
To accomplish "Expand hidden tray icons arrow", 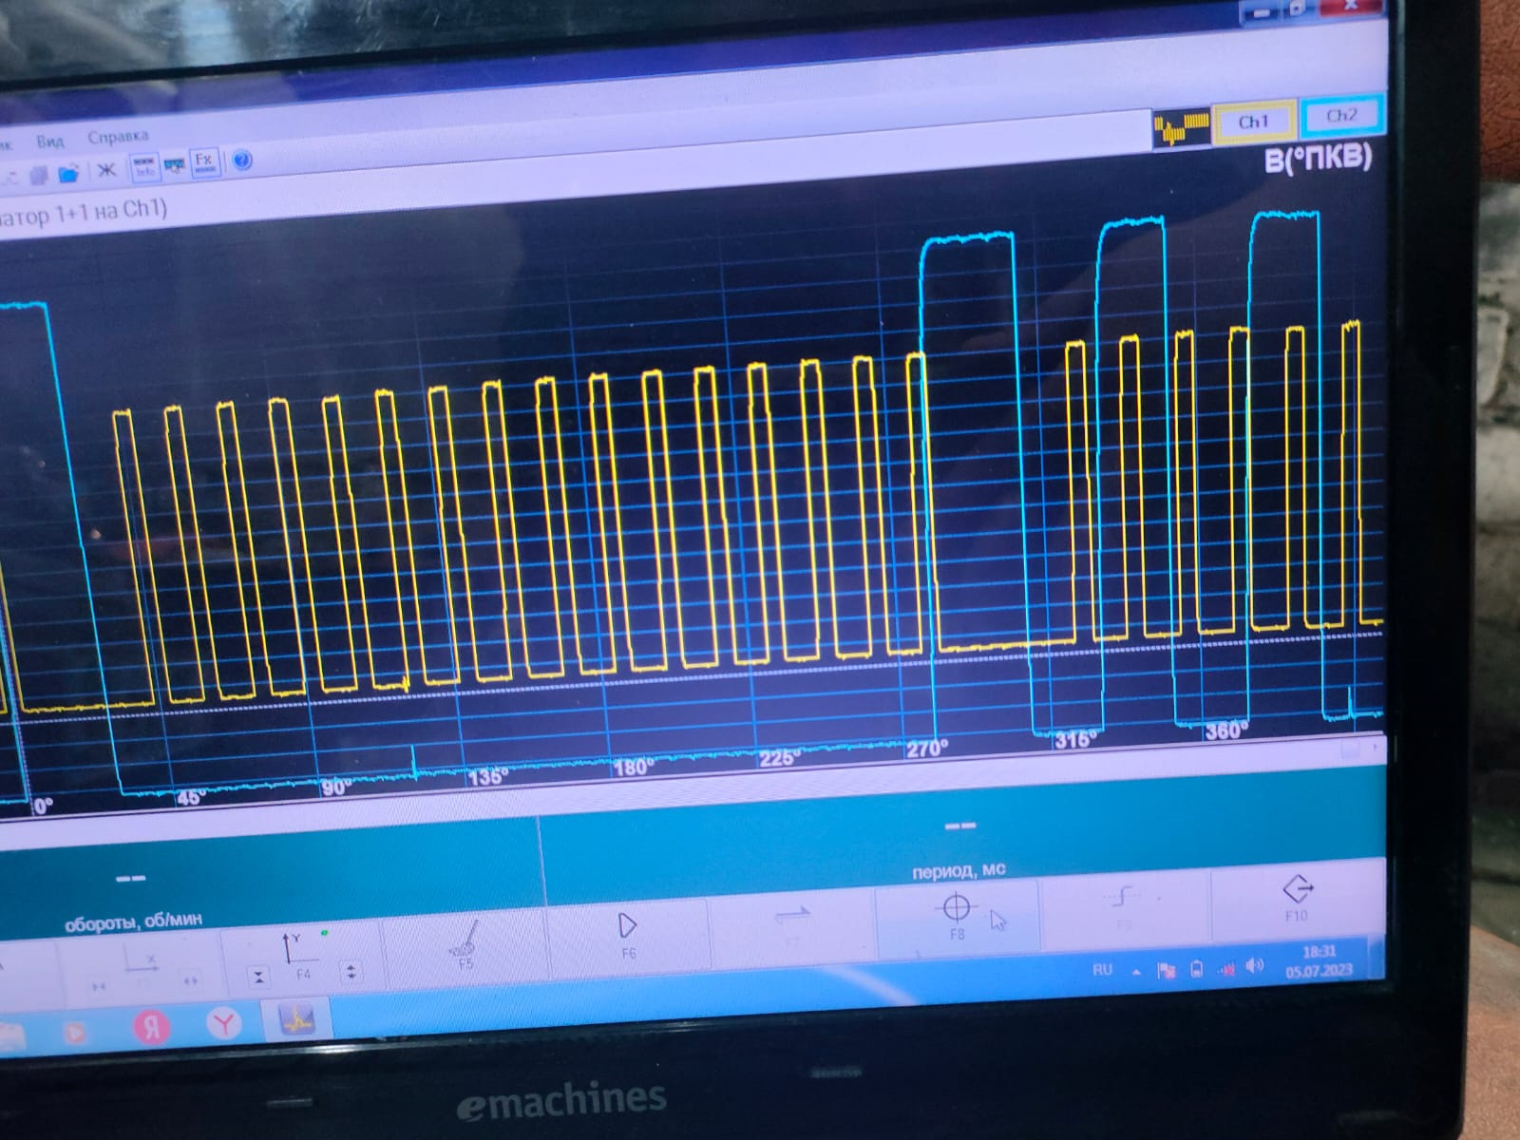I will pos(1136,971).
